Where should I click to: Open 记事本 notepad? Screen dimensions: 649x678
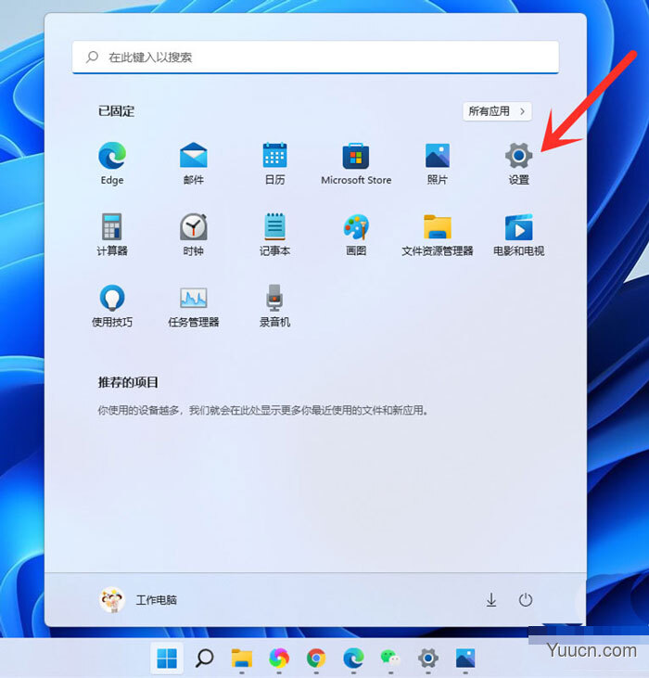coord(274,235)
